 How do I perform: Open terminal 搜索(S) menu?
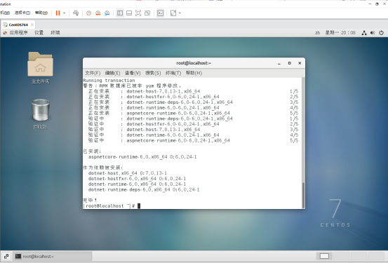(x=153, y=73)
